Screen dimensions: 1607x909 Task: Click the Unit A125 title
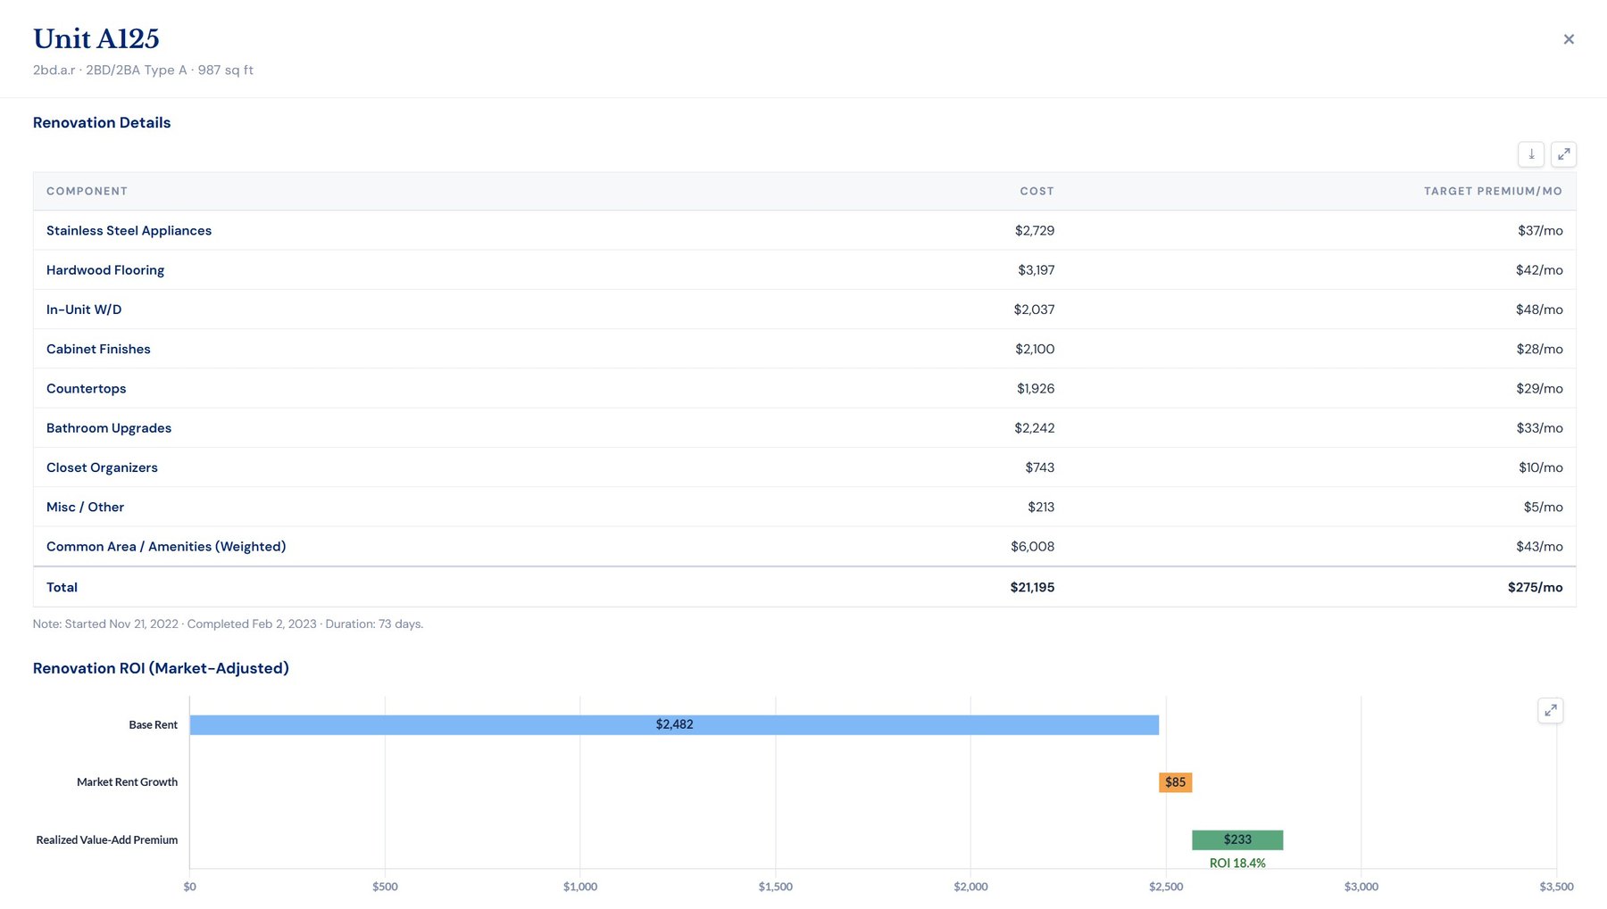tap(96, 38)
